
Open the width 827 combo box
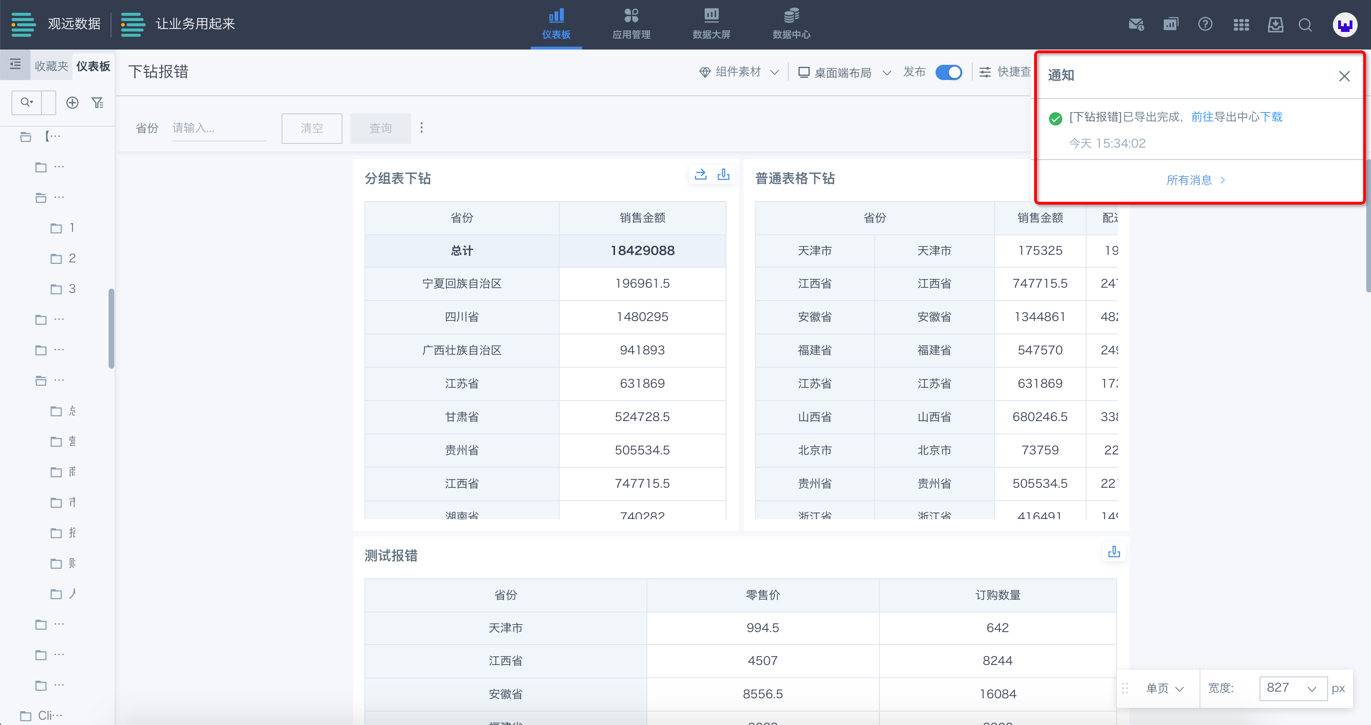(1292, 688)
